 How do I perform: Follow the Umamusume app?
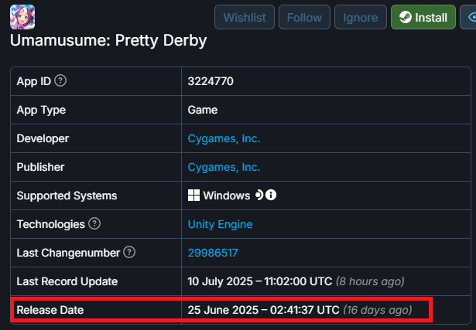[304, 17]
